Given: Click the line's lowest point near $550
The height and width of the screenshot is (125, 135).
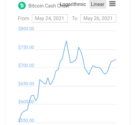Looking at the screenshot, I should [x=19, y=122].
